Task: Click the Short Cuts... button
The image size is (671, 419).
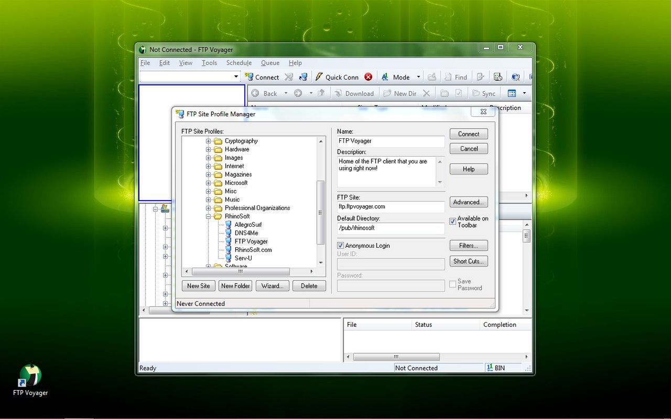Action: pyautogui.click(x=469, y=261)
